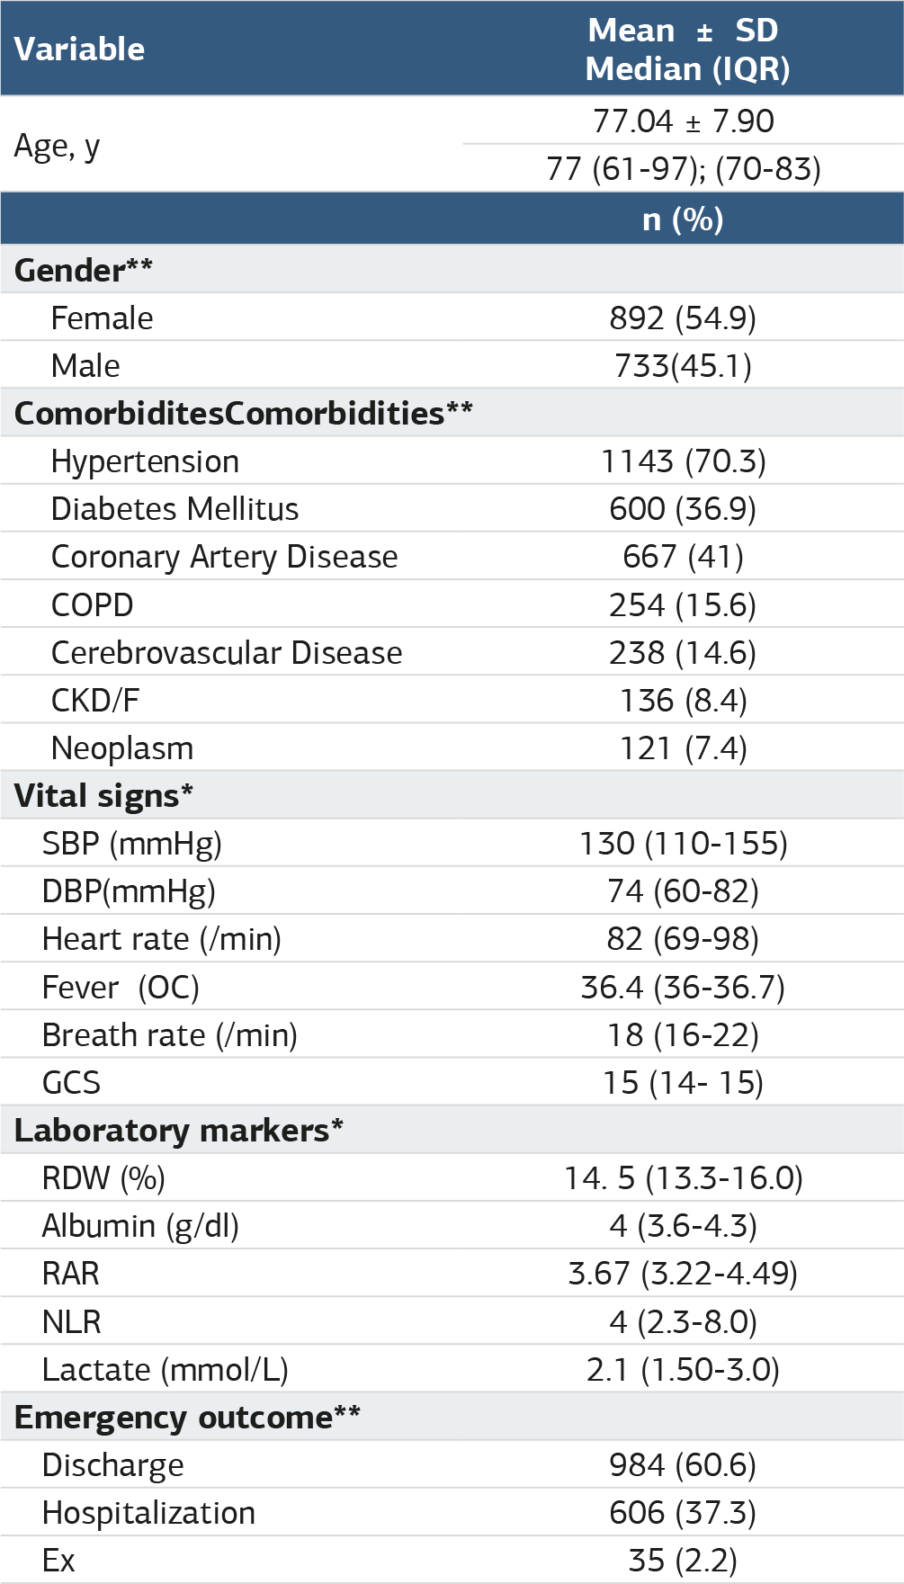Select the COPD row value

tap(683, 604)
